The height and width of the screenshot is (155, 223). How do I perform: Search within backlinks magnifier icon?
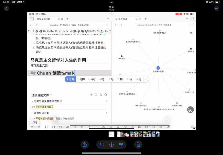coord(106,95)
